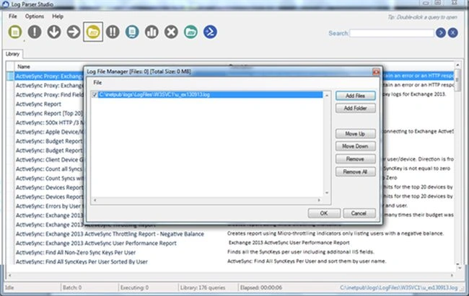The image size is (469, 296).
Task: Click the blue search go arrow
Action: pyautogui.click(x=441, y=32)
